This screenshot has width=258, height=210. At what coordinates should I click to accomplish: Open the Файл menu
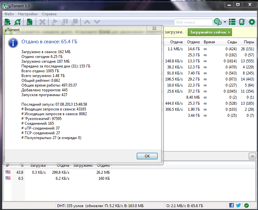(9, 14)
